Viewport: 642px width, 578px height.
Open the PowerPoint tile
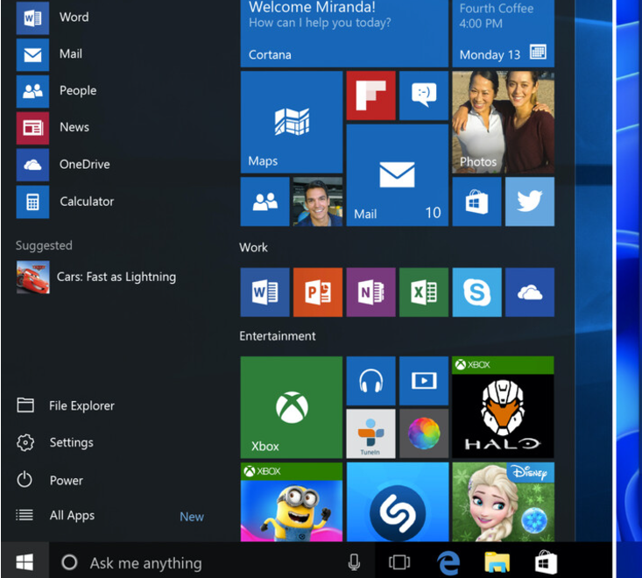pyautogui.click(x=318, y=293)
